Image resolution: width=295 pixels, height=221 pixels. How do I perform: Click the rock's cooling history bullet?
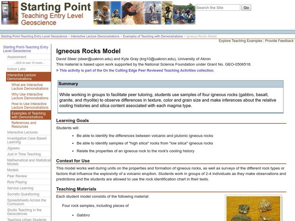135,151
